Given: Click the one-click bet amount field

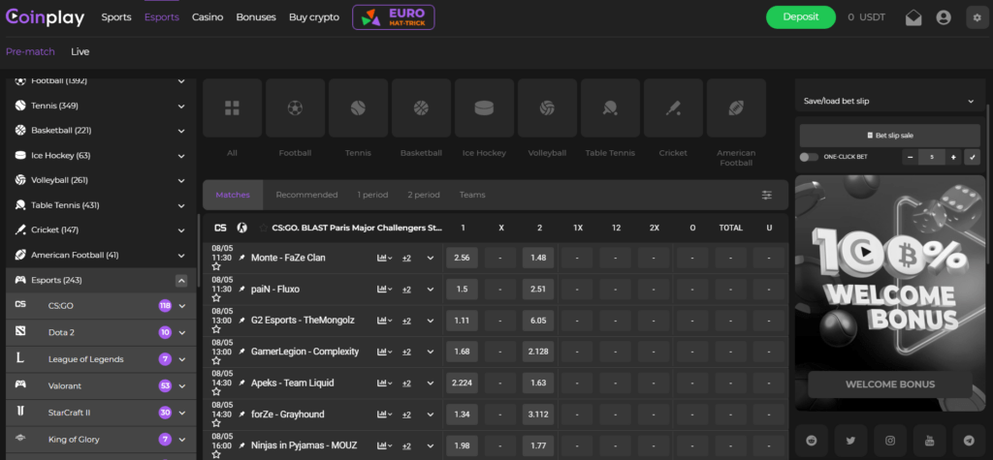Looking at the screenshot, I should coord(932,157).
